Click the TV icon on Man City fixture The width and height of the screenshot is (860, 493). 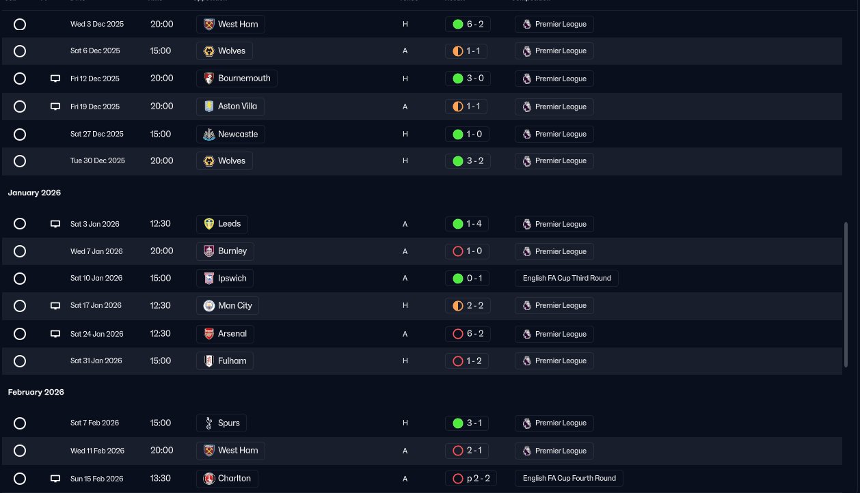tap(55, 306)
